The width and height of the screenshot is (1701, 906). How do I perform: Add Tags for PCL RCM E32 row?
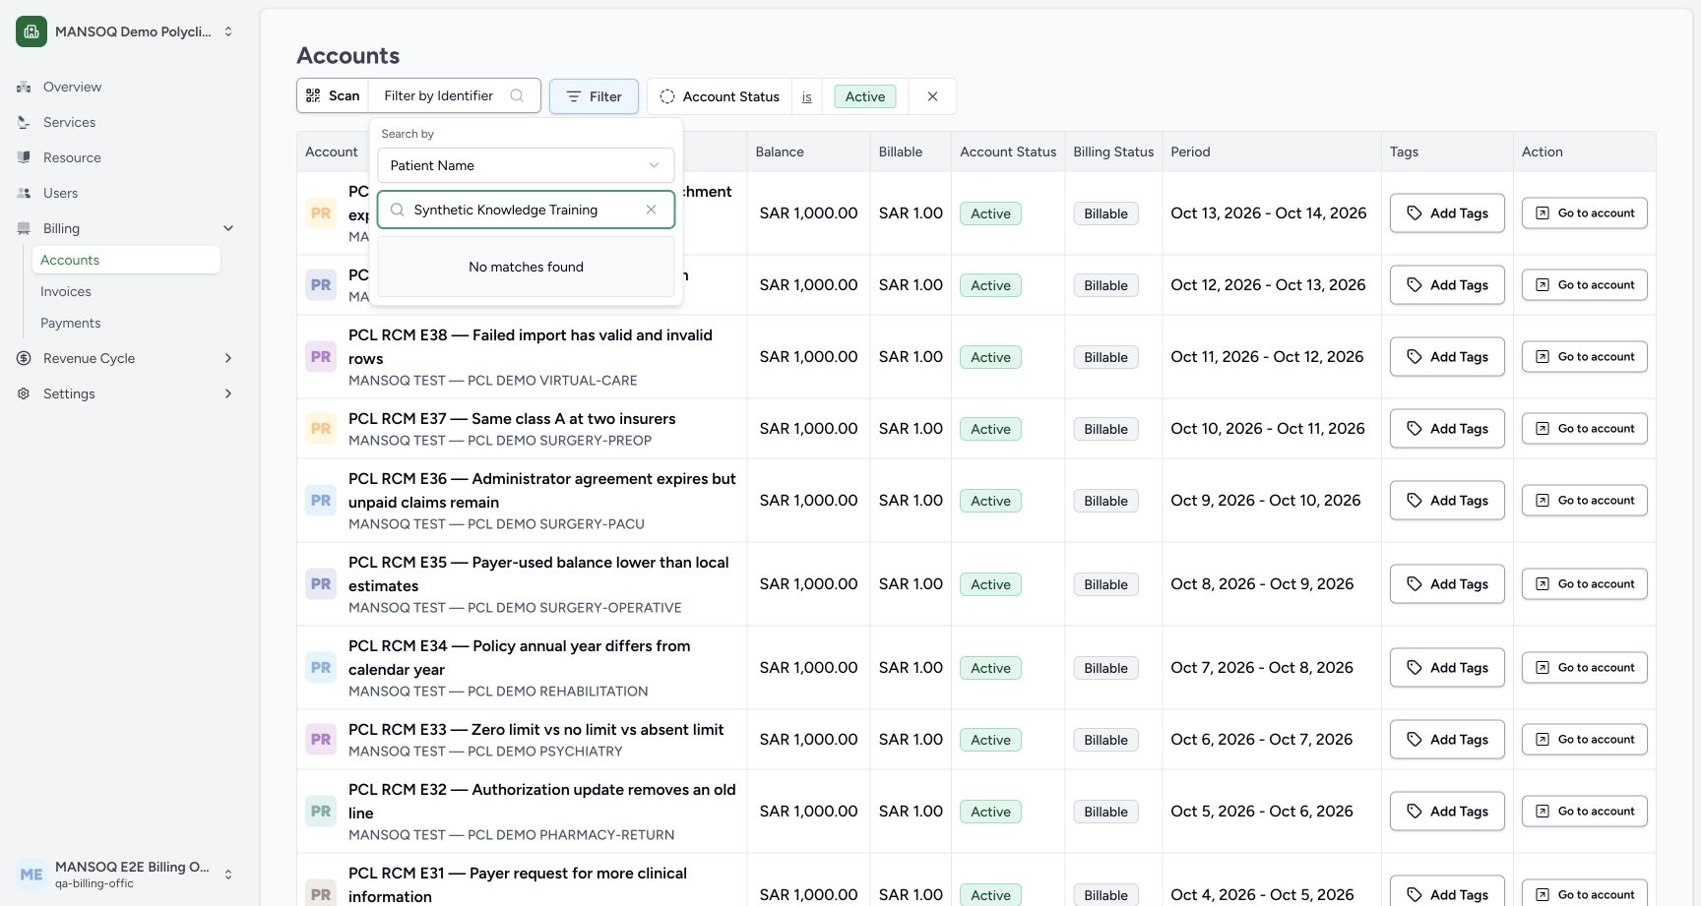tap(1447, 811)
